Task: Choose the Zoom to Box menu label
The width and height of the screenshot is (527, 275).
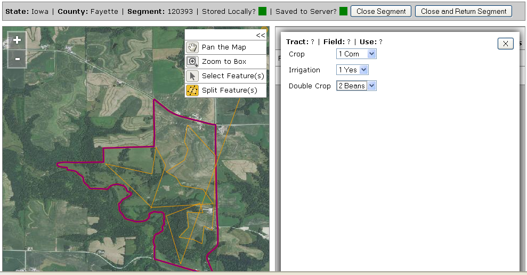Action: coord(224,62)
